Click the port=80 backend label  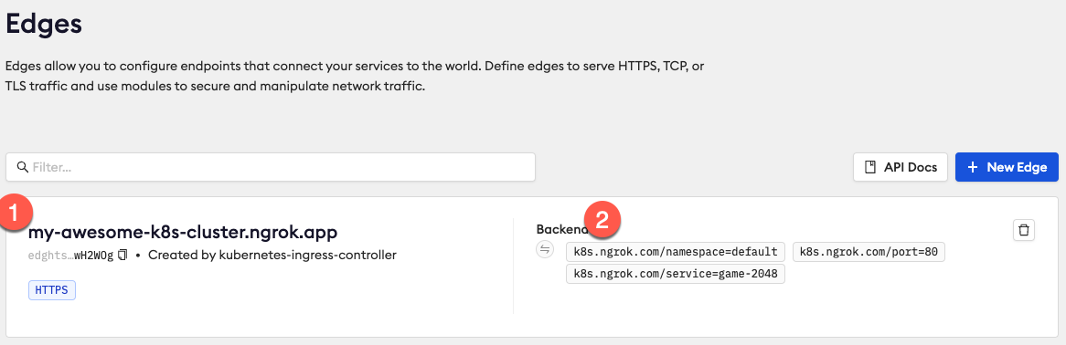869,252
